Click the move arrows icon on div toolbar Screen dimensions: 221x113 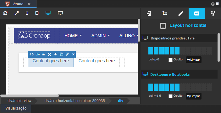(x=49, y=54)
